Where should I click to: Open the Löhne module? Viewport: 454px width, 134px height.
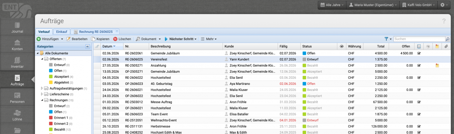tap(17, 115)
